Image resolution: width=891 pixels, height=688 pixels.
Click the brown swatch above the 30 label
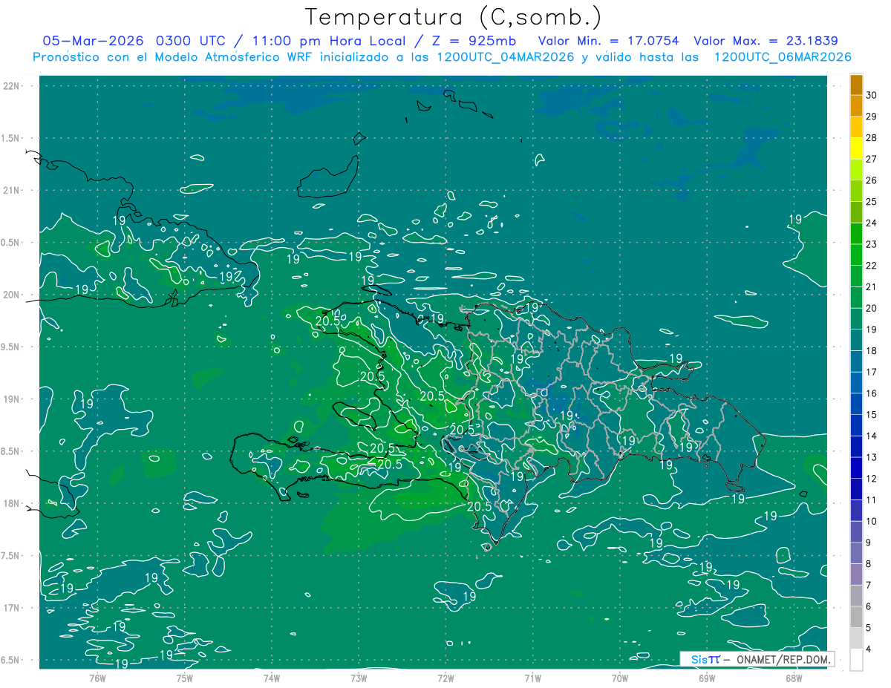[856, 85]
